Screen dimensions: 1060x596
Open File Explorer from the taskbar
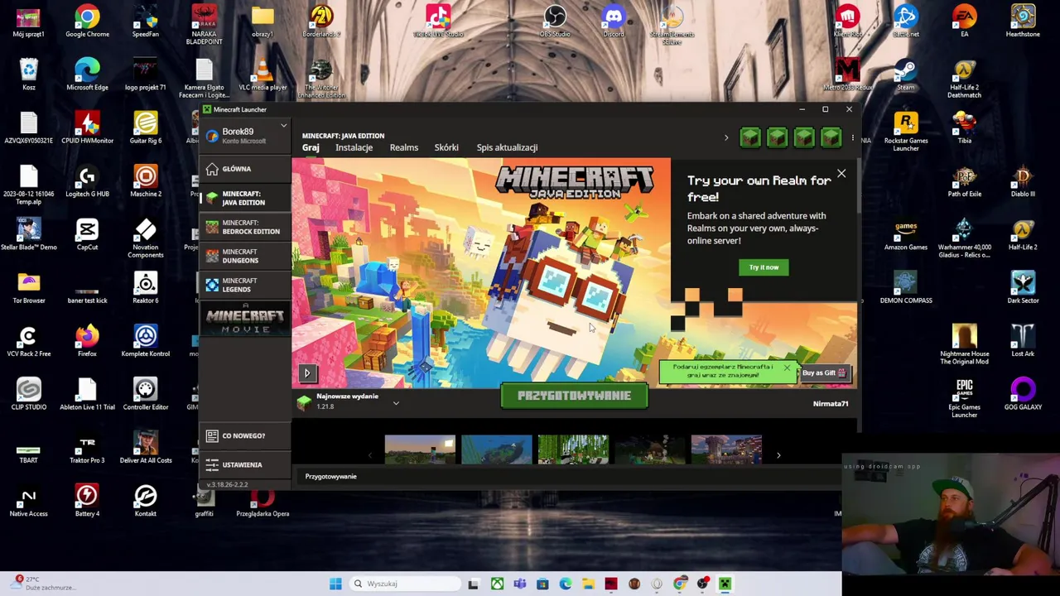click(x=588, y=584)
